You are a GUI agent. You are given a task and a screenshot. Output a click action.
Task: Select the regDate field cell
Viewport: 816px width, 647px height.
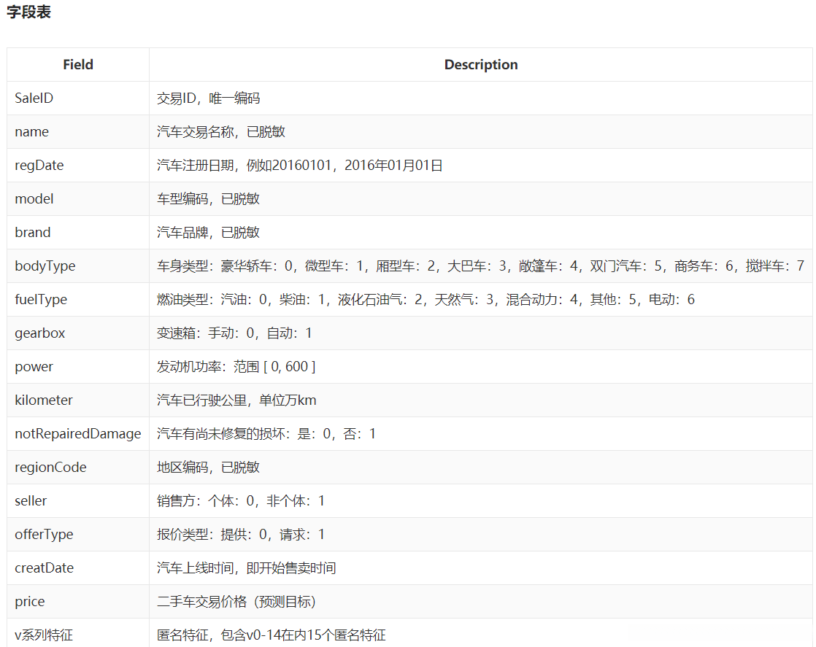[x=78, y=166]
